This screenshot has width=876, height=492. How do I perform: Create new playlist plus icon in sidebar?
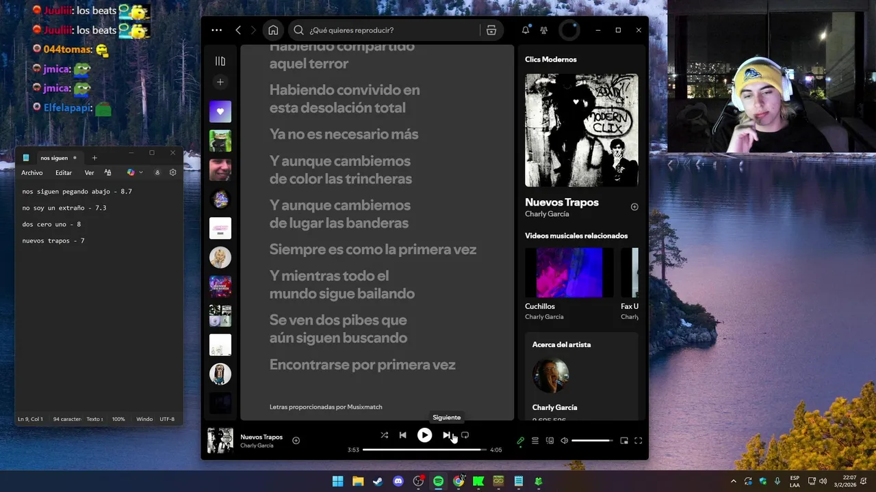click(x=220, y=82)
